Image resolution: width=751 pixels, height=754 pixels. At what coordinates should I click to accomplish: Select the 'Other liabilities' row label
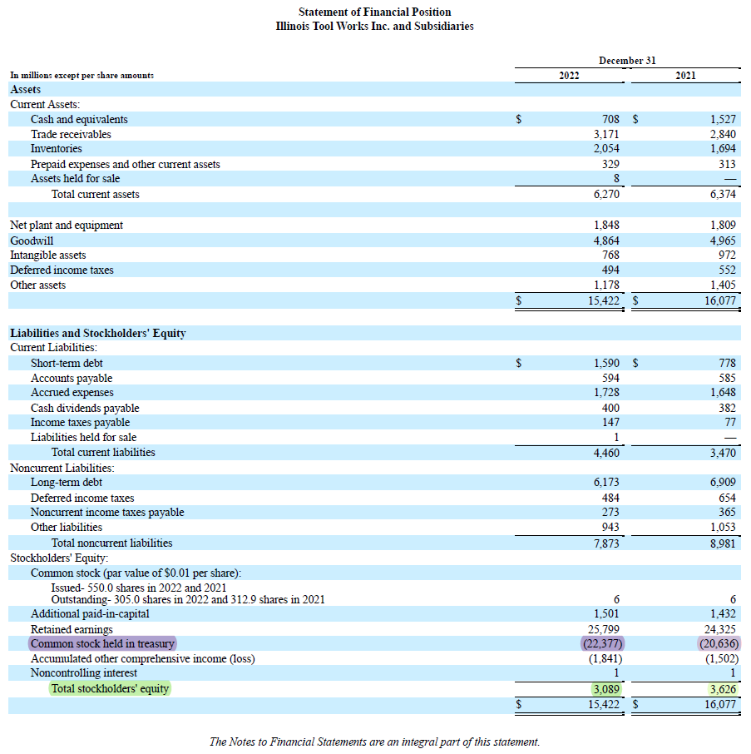67,527
